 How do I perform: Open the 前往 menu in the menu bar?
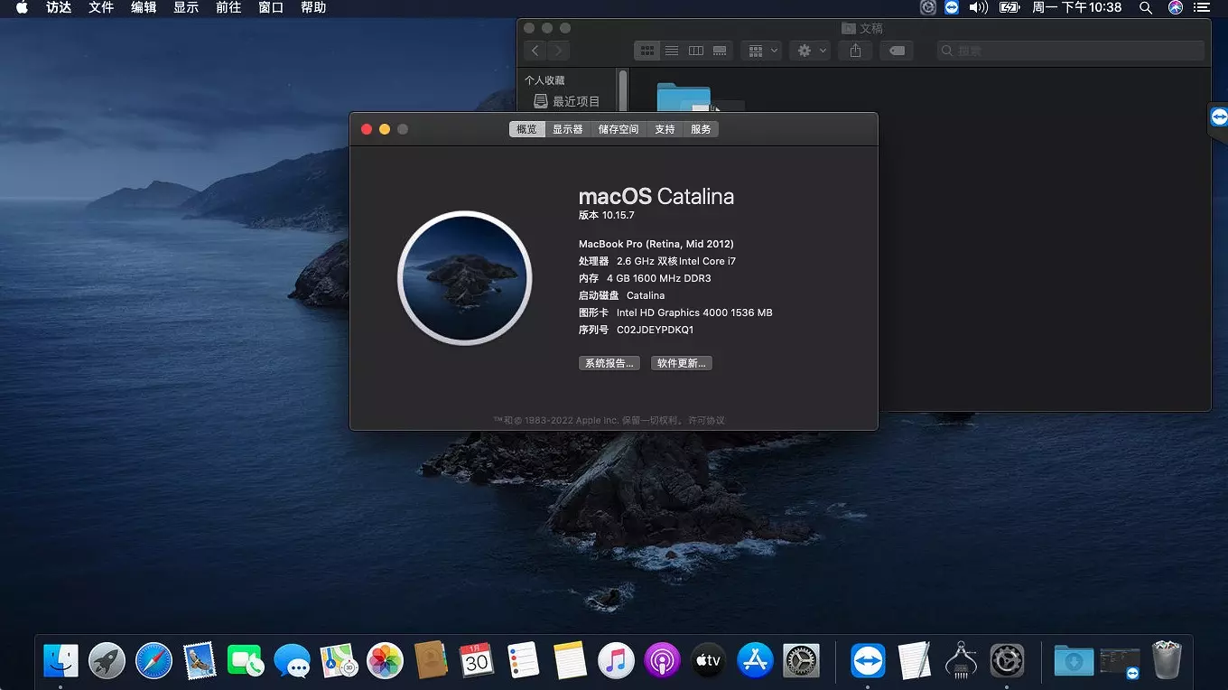228,8
